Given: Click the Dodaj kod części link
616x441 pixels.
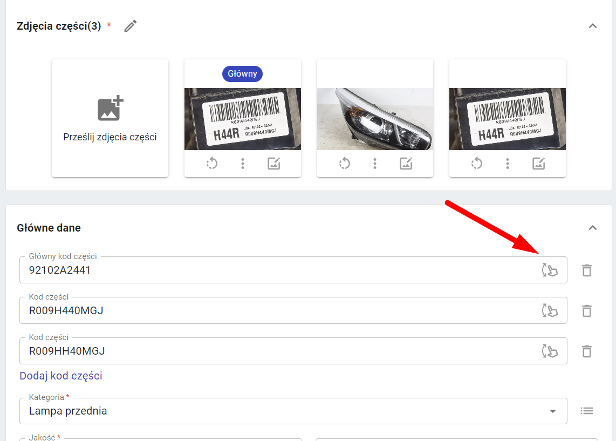Looking at the screenshot, I should coord(61,376).
